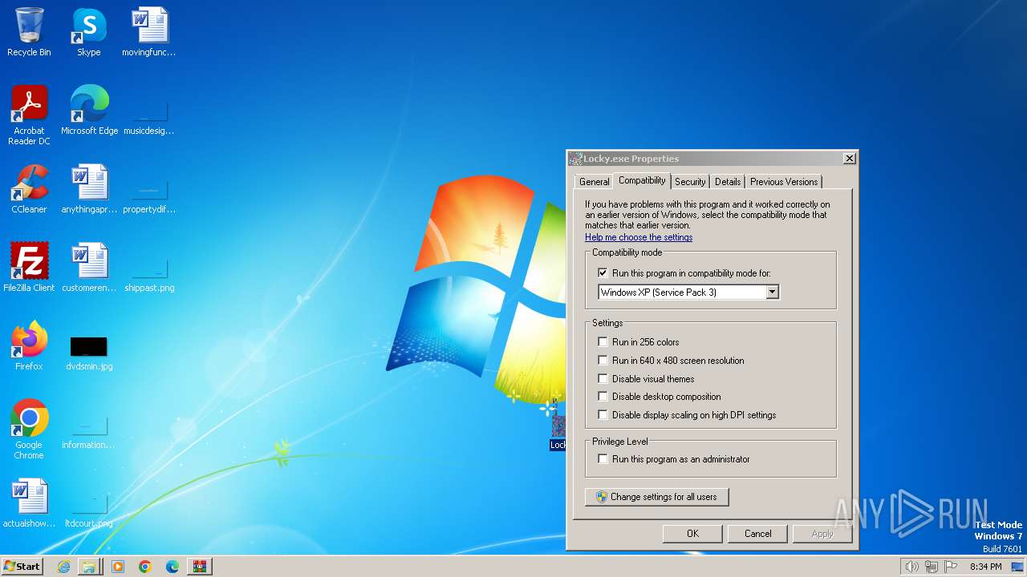The width and height of the screenshot is (1027, 577).
Task: Click the WinRAR taskbar button
Action: pos(200,567)
